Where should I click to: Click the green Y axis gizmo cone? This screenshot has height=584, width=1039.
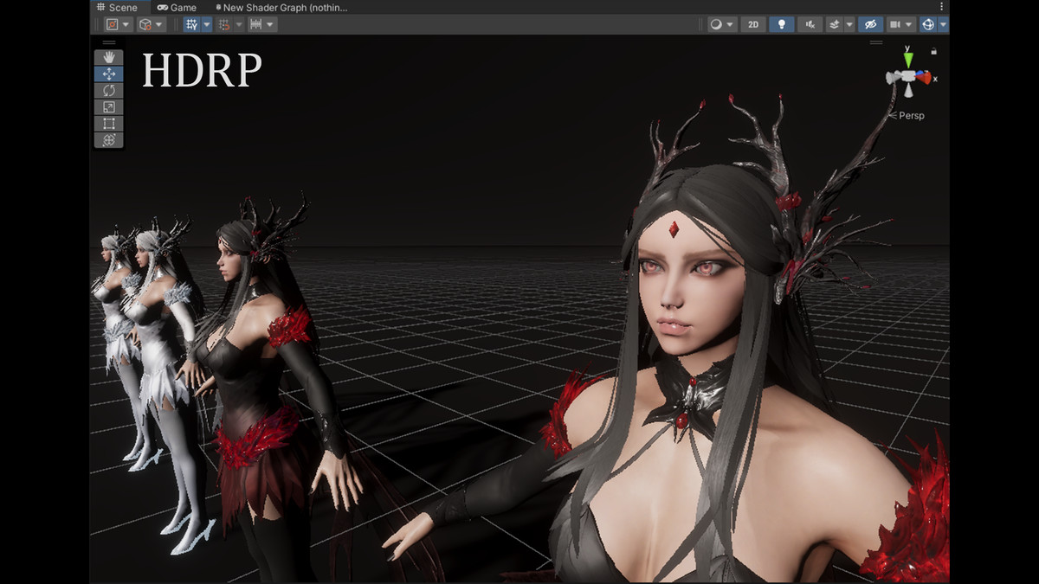click(x=907, y=61)
